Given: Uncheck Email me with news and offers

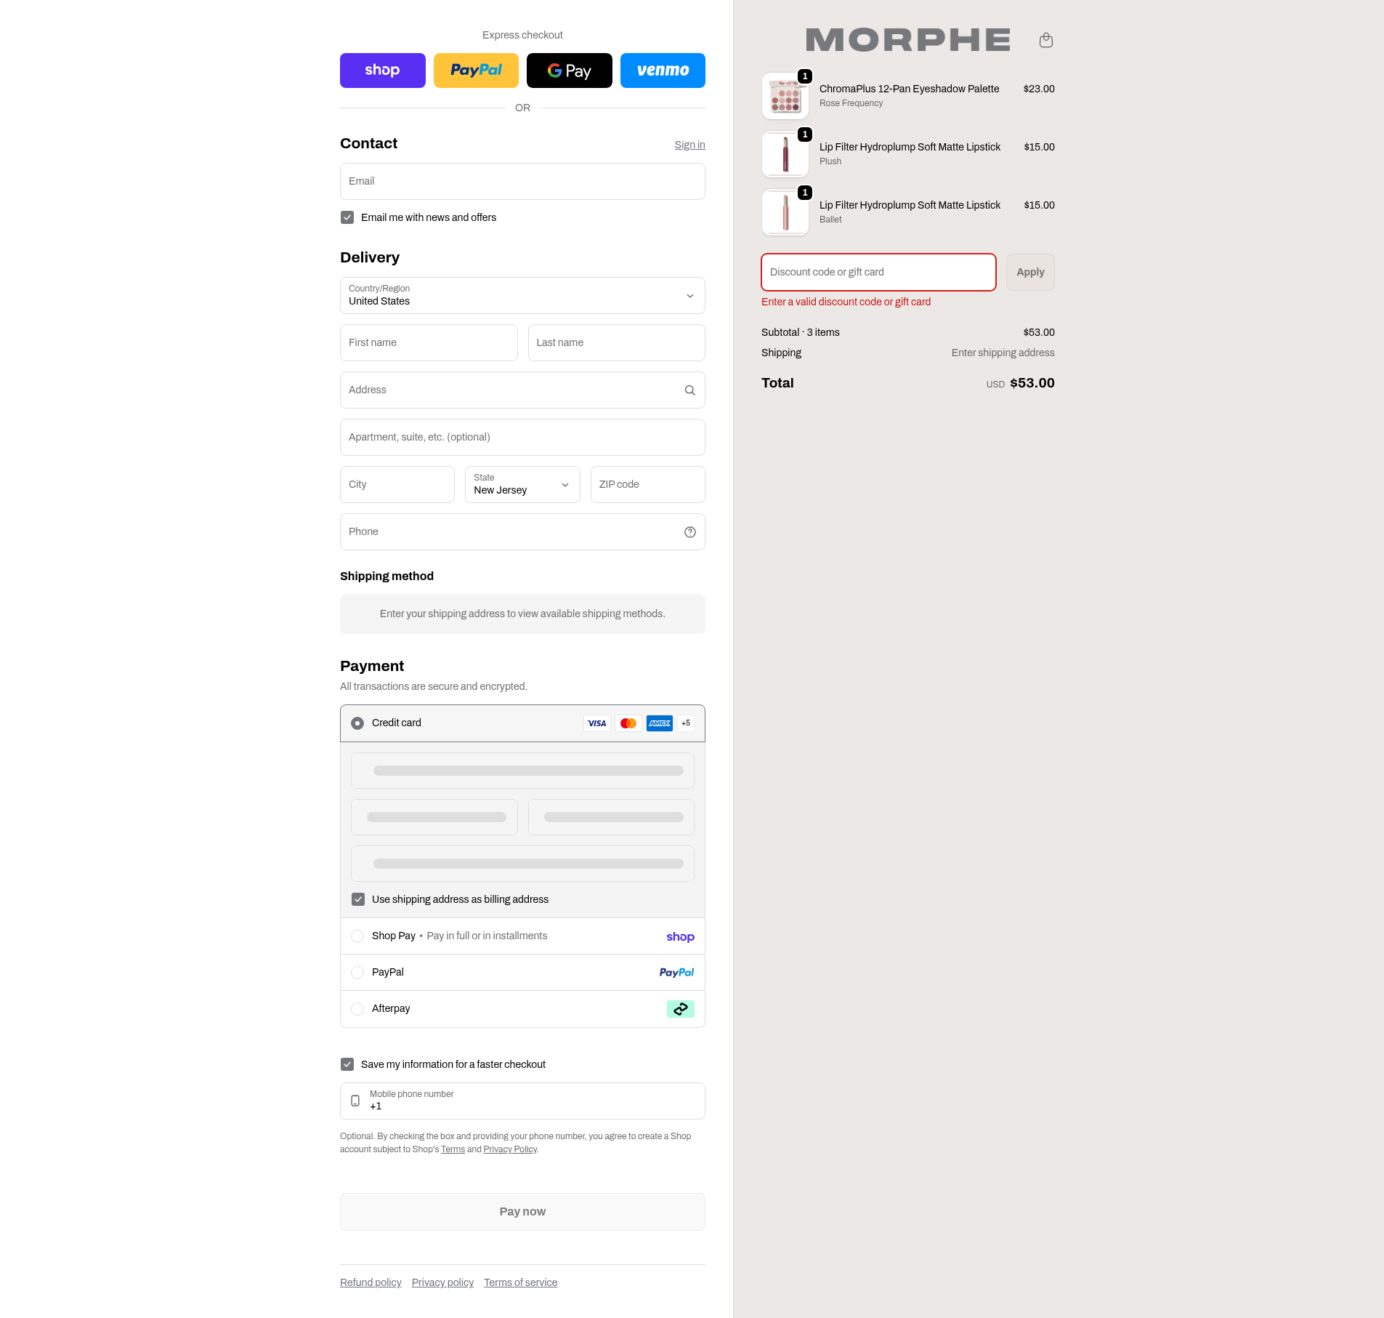Looking at the screenshot, I should click(x=347, y=217).
